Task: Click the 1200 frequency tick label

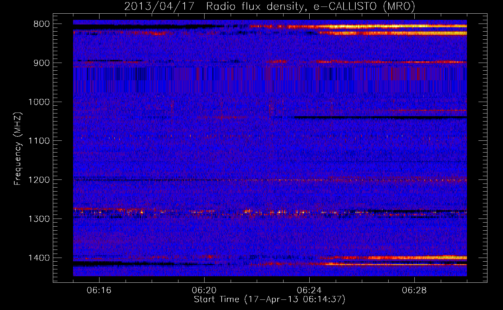Action: (39, 180)
